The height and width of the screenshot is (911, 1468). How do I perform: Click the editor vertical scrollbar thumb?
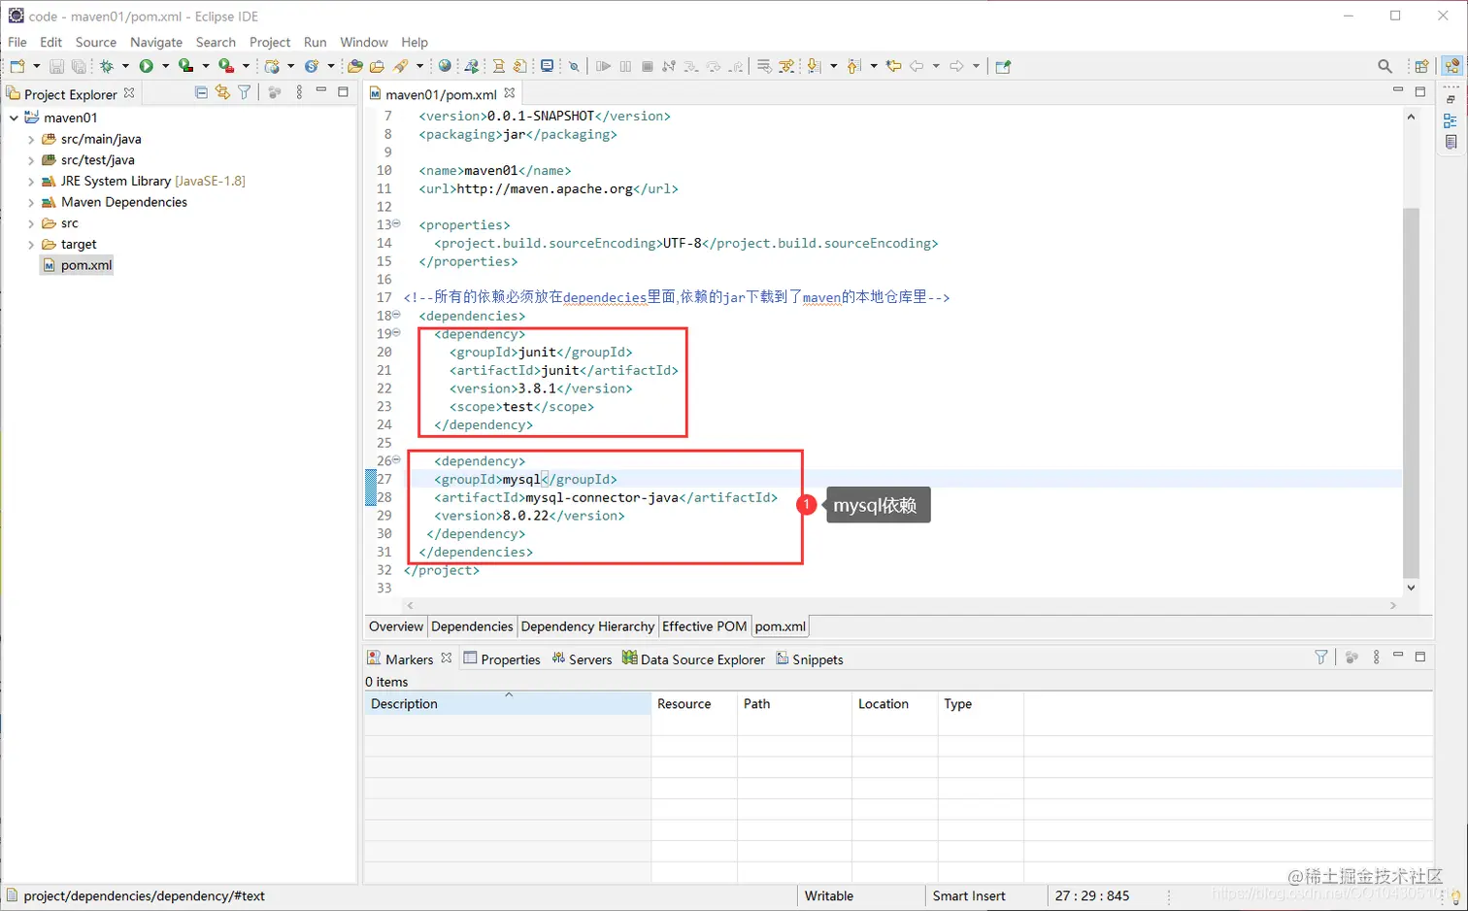pos(1411,392)
